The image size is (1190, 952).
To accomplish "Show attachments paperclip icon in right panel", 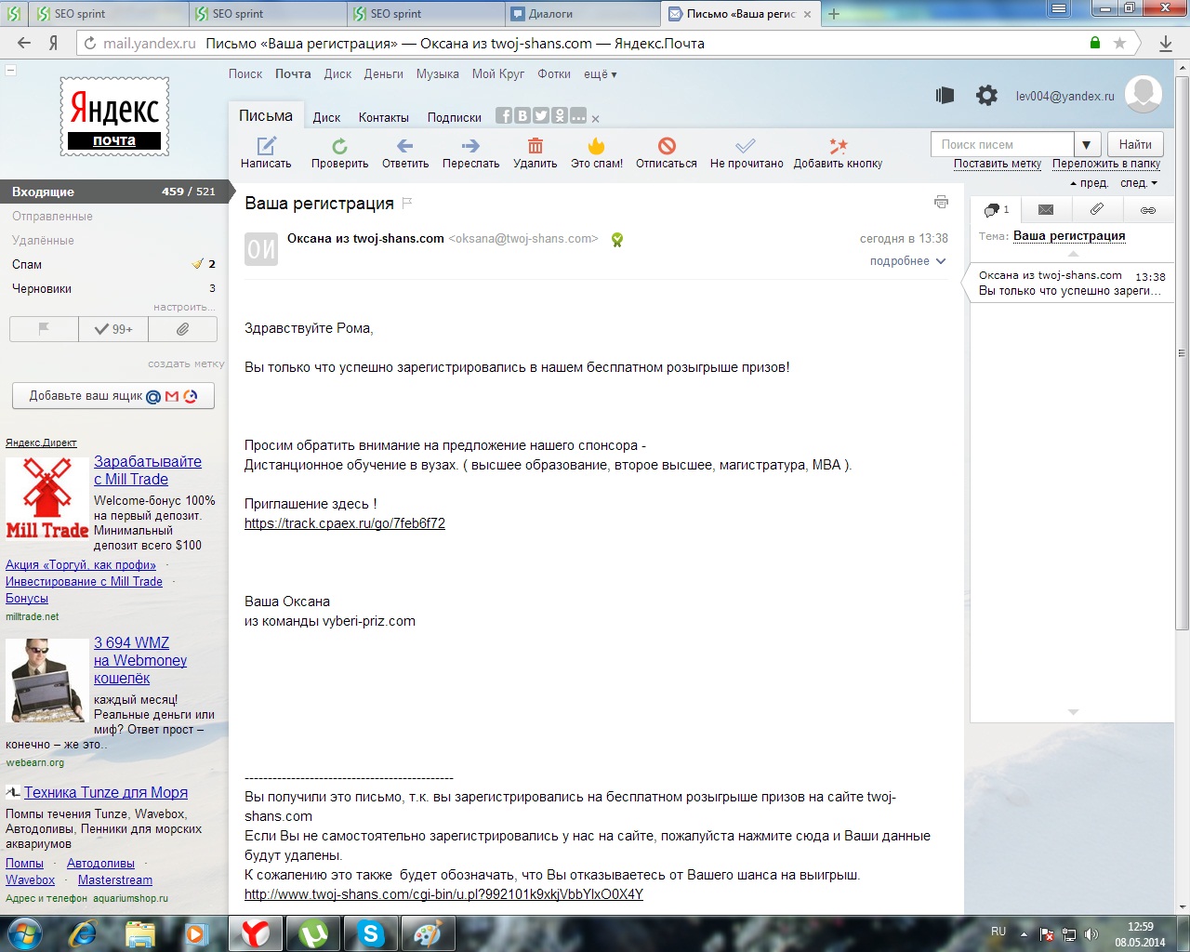I will [x=1097, y=210].
